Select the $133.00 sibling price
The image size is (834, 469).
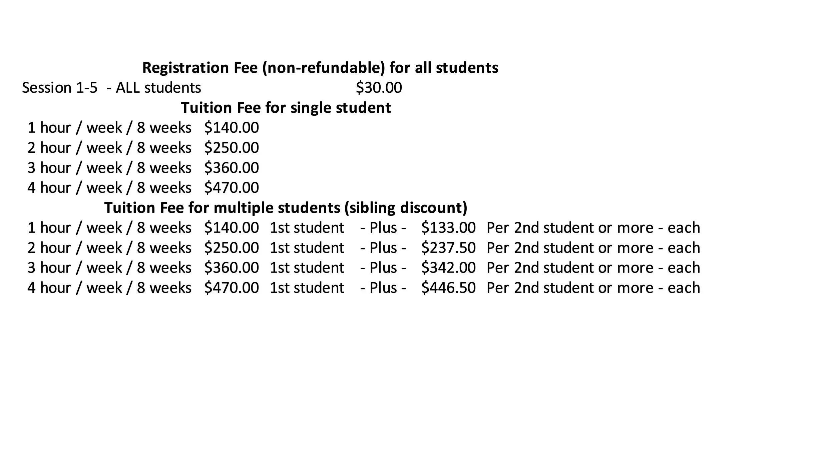click(x=448, y=228)
